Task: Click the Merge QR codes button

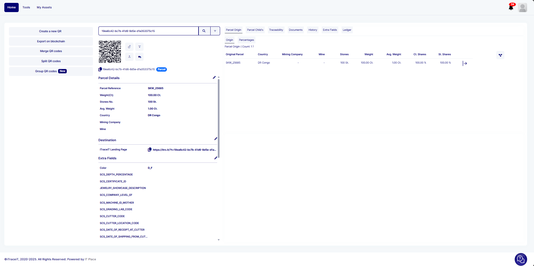Action: pyautogui.click(x=51, y=51)
